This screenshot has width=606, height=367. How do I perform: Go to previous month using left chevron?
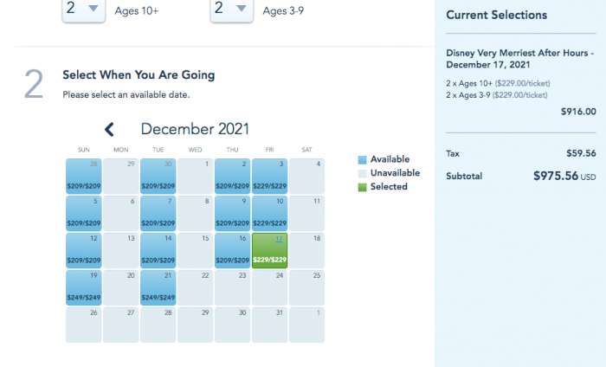click(109, 130)
